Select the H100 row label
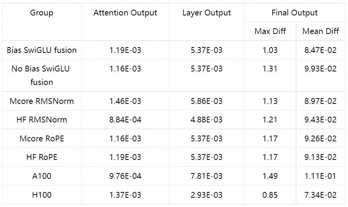348x207 pixels. [41, 195]
